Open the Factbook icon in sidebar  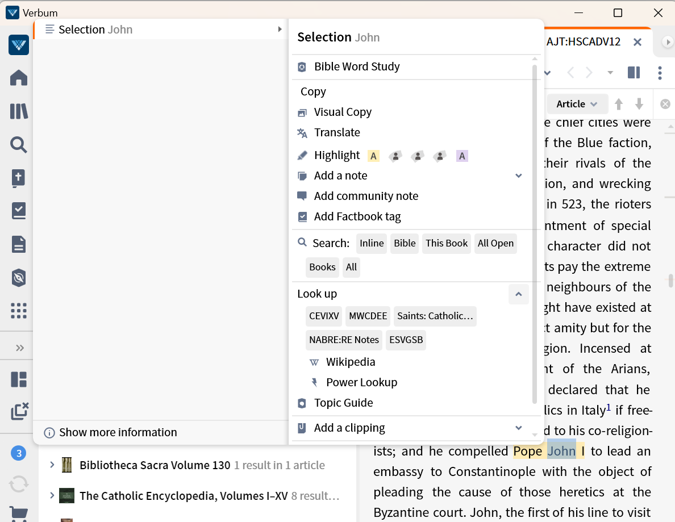point(19,278)
